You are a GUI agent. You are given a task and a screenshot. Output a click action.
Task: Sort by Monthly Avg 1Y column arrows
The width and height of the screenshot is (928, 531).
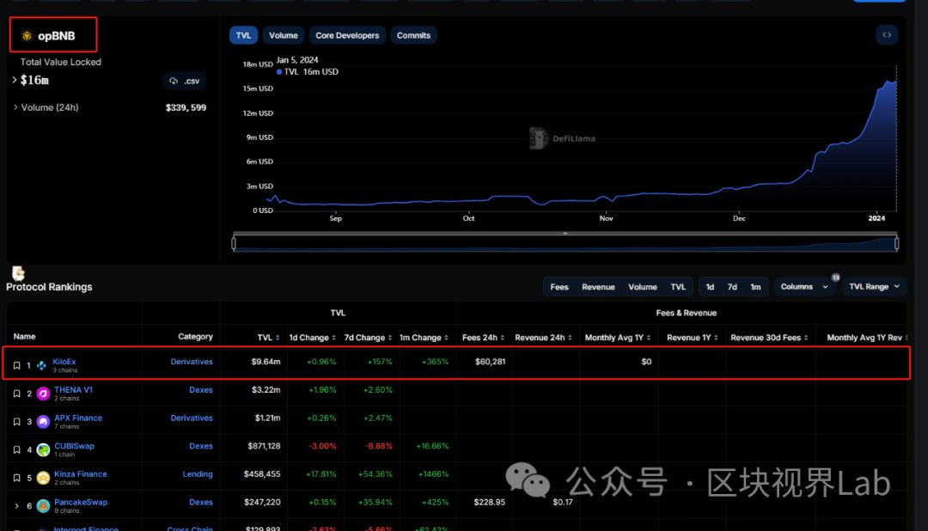[649, 338]
